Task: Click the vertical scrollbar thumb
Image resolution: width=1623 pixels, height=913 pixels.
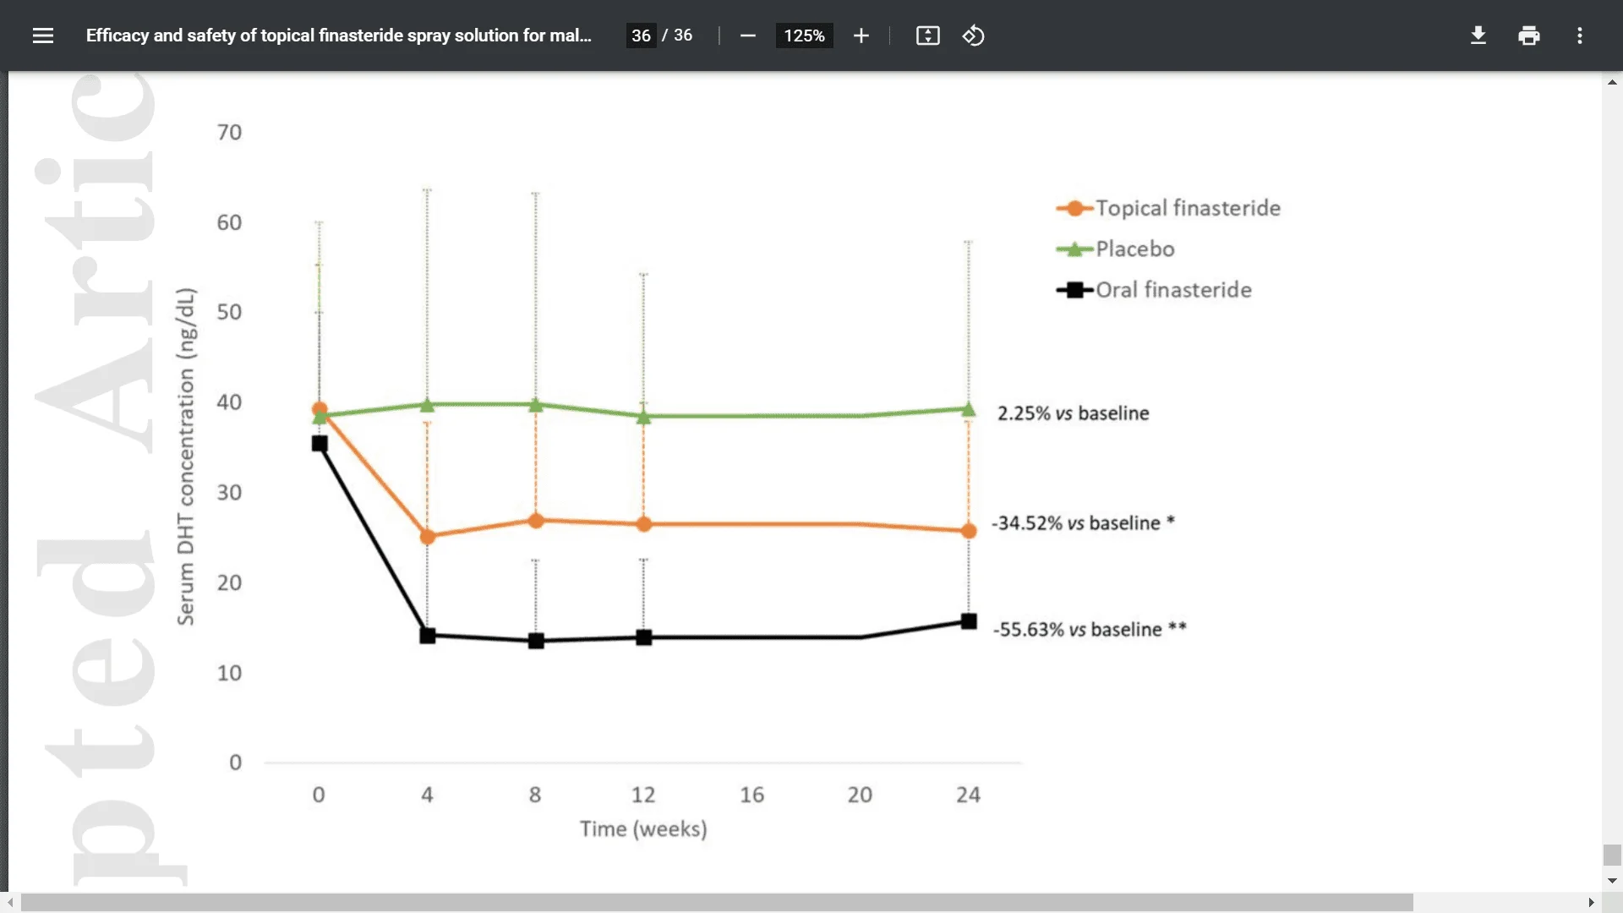Action: (1612, 854)
